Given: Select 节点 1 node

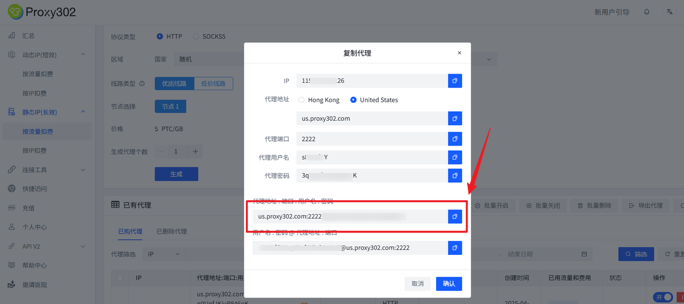Looking at the screenshot, I should pos(170,107).
